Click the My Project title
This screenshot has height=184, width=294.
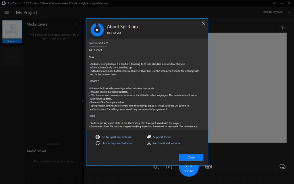pos(26,13)
